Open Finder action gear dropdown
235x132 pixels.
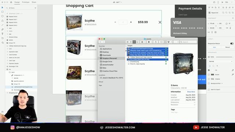149,42
